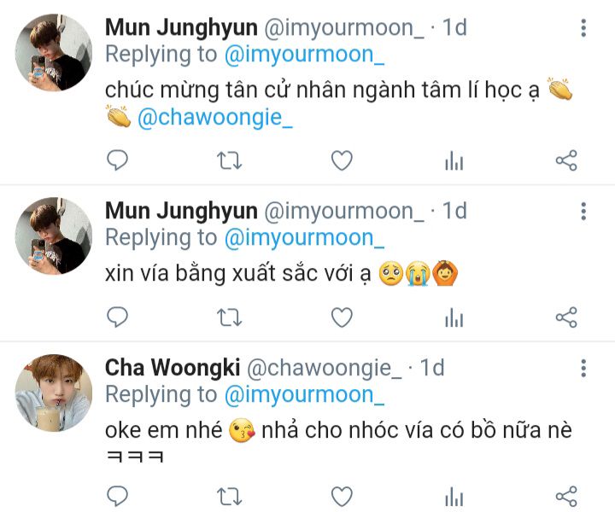Reply to the 'chúc mừng tân cử nhân' tweet
The height and width of the screenshot is (512, 615).
click(117, 160)
